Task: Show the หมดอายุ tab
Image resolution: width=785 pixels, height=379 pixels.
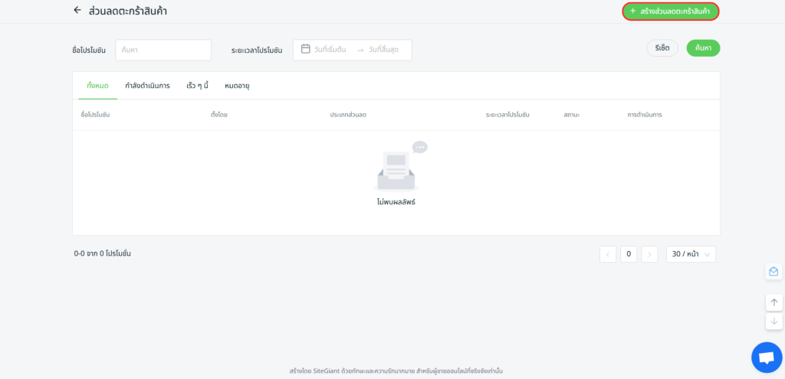Action: coord(237,86)
